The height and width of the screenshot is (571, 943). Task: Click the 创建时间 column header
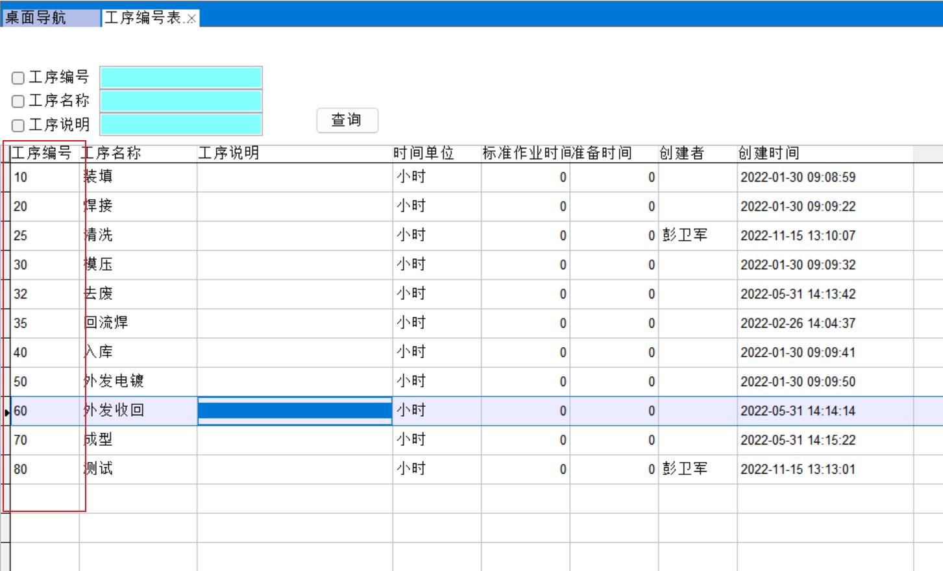coord(769,153)
